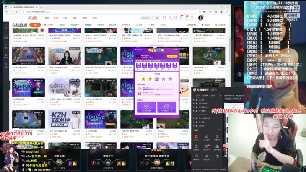Click the search magnifier icon
Image resolution: width=306 pixels, height=172 pixels.
pyautogui.click(x=157, y=18)
